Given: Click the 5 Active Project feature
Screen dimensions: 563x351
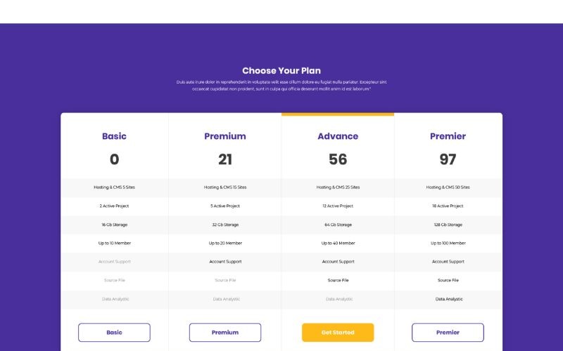Looking at the screenshot, I should pos(225,206).
